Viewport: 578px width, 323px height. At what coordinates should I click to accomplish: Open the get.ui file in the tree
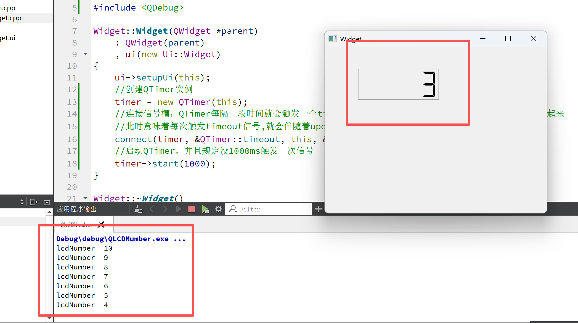tap(8, 38)
